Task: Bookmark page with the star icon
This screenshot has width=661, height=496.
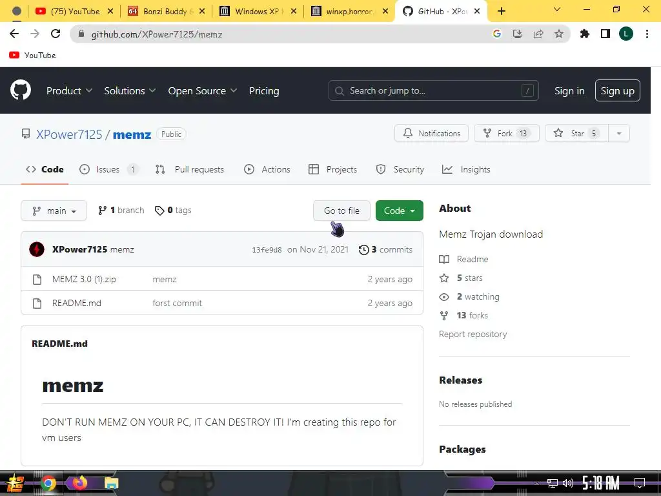Action: click(559, 34)
